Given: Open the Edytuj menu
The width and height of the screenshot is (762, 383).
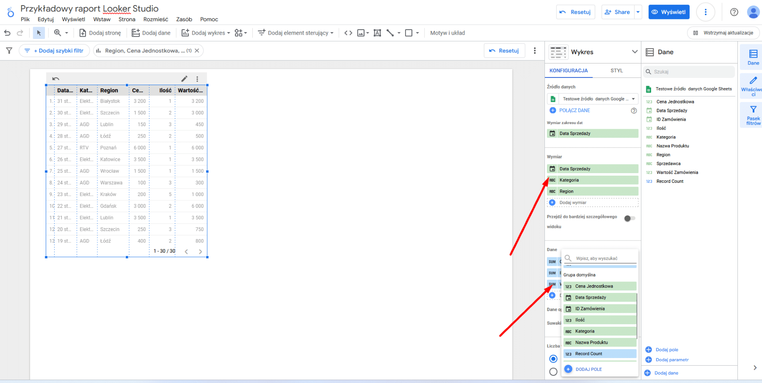Looking at the screenshot, I should tap(46, 19).
